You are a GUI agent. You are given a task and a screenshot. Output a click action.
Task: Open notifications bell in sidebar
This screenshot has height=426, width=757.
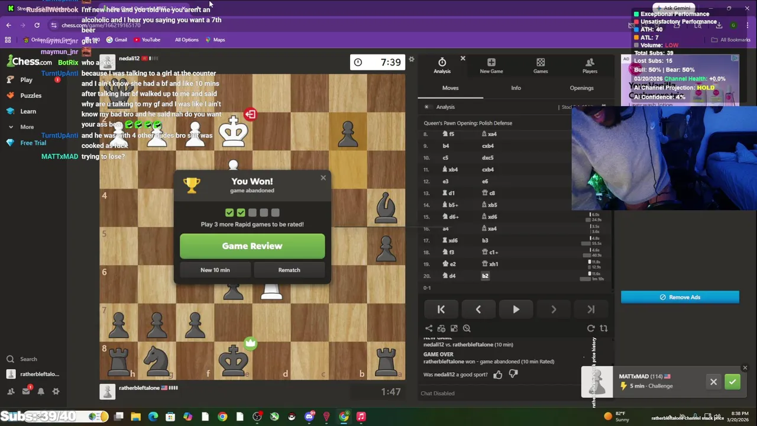(x=41, y=391)
